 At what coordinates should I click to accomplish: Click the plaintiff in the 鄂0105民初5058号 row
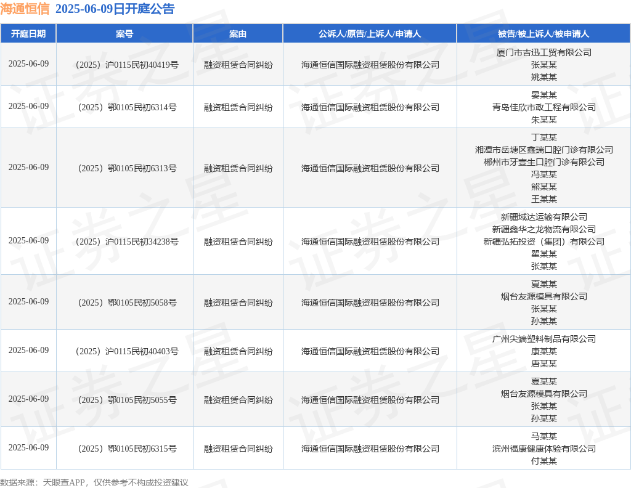pos(370,303)
